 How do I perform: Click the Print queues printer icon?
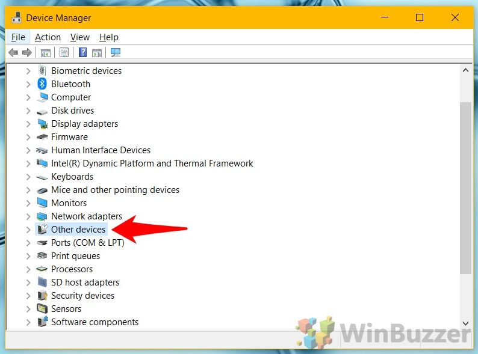click(x=42, y=255)
